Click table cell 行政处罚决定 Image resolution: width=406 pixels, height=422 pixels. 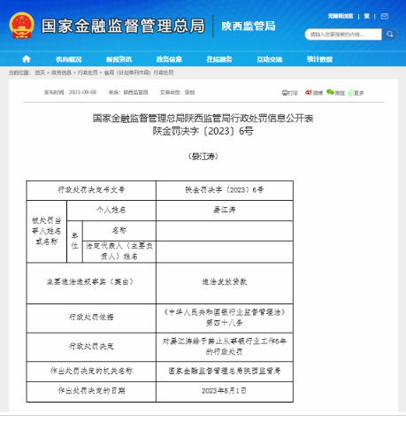point(91,347)
